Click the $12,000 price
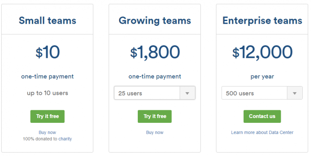This screenshot has width=311, height=156. click(262, 52)
